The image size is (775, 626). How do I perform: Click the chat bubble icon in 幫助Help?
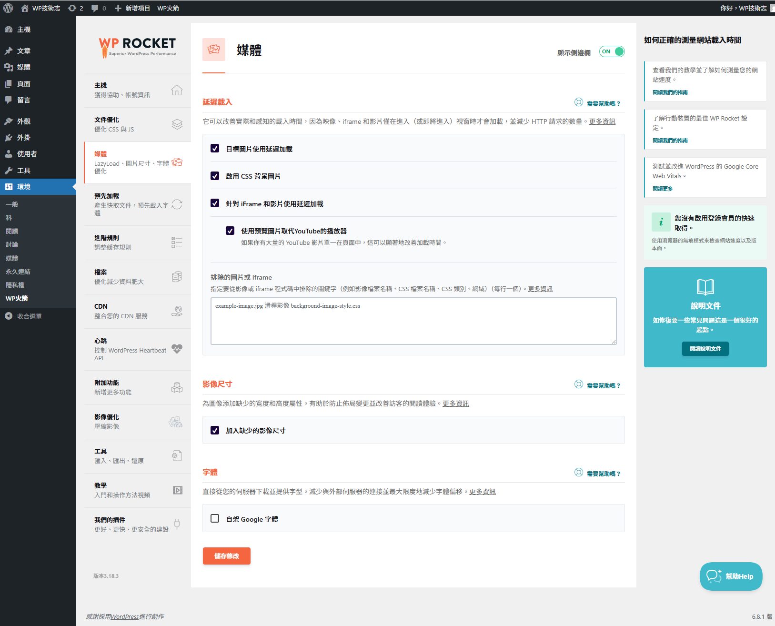coord(714,576)
